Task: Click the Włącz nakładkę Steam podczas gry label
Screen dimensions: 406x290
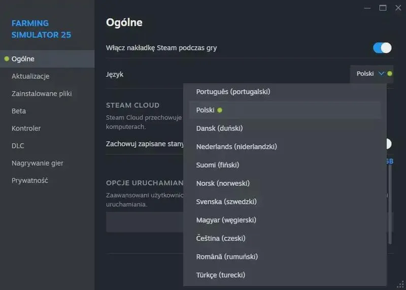Action: 161,48
